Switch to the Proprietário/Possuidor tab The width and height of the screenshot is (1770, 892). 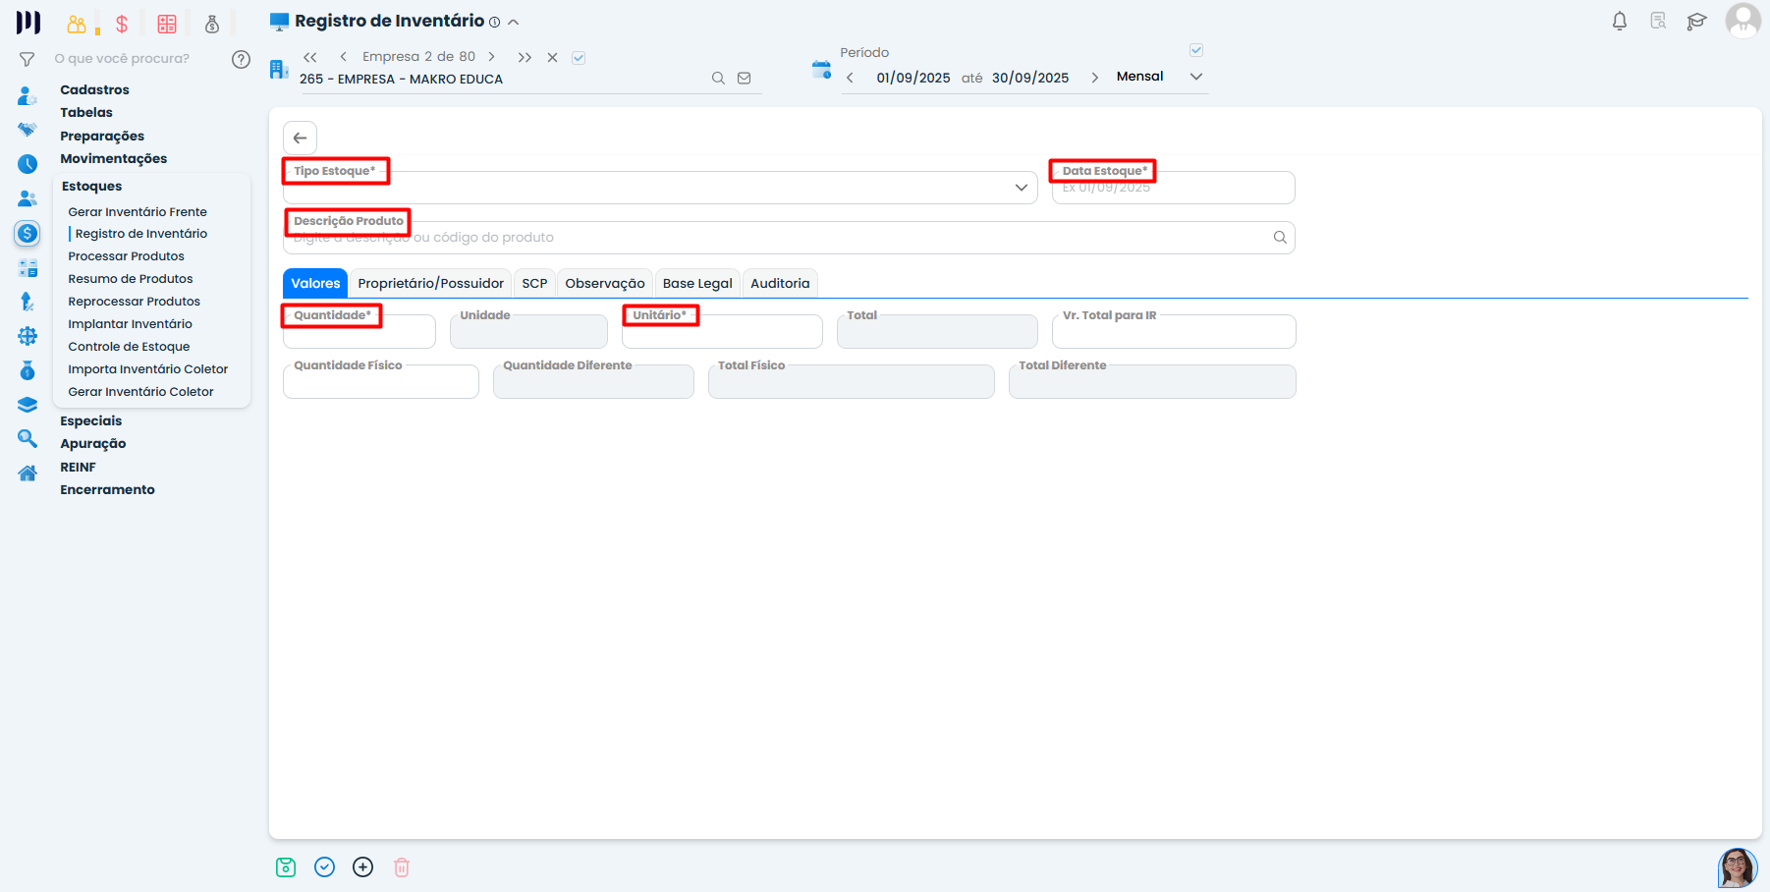tap(430, 283)
